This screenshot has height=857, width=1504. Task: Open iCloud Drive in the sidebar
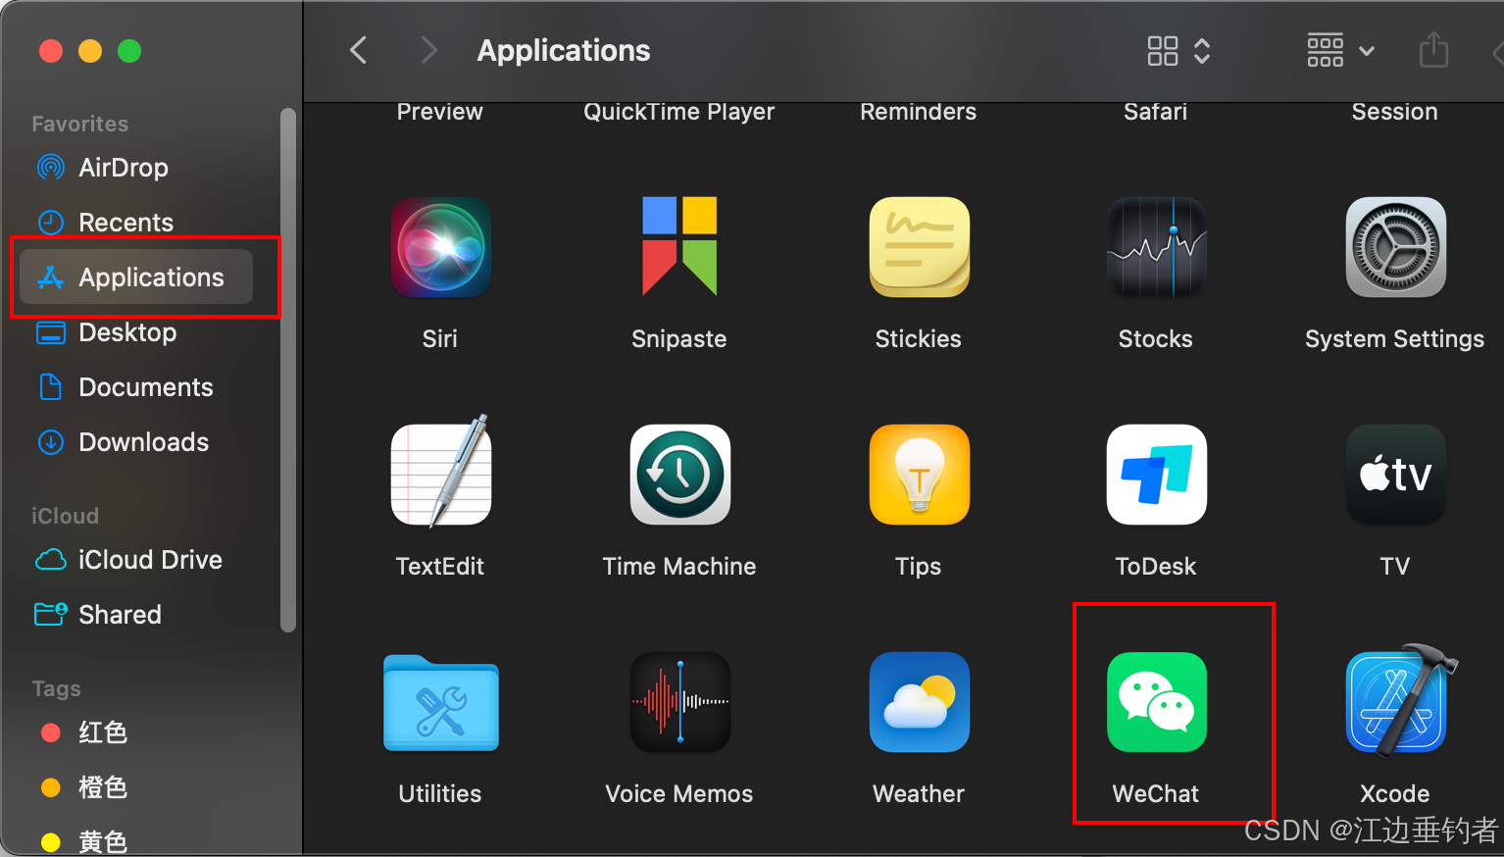point(136,560)
